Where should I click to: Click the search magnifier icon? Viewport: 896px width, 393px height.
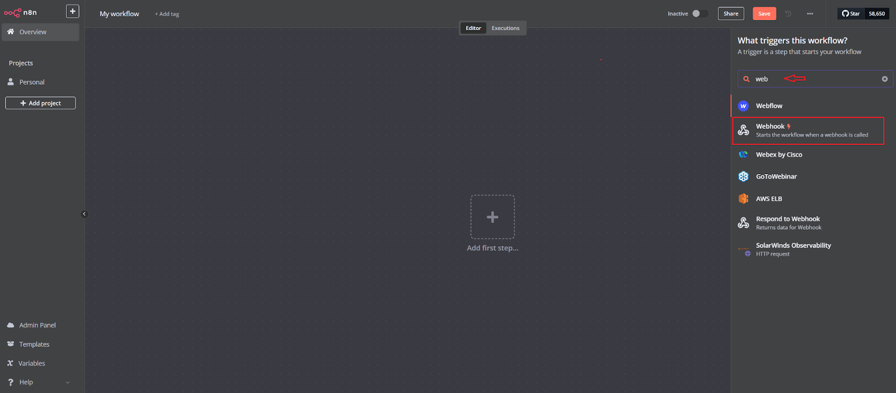coord(746,79)
